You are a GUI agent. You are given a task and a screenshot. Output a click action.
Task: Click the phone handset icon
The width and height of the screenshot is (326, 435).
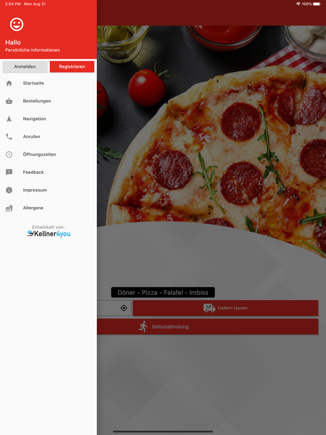9,136
